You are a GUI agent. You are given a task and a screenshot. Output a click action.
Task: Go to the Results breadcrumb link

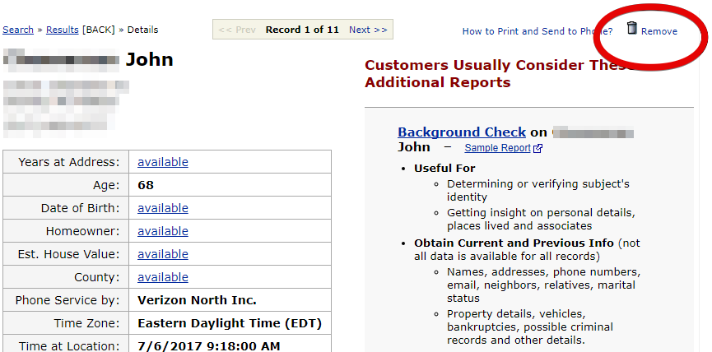(63, 30)
